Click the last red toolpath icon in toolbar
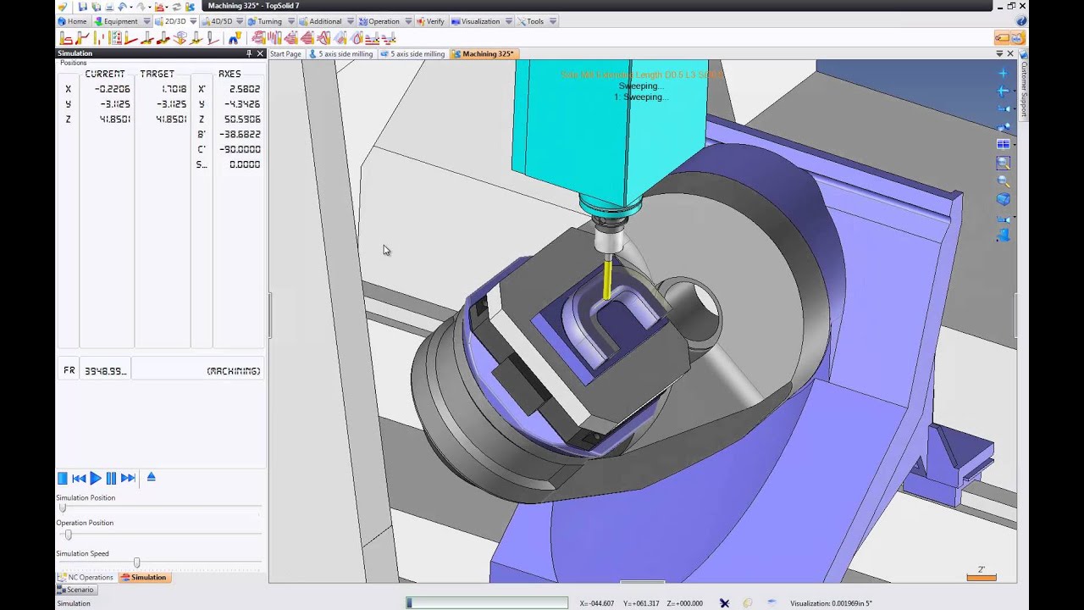This screenshot has width=1084, height=610. point(389,38)
